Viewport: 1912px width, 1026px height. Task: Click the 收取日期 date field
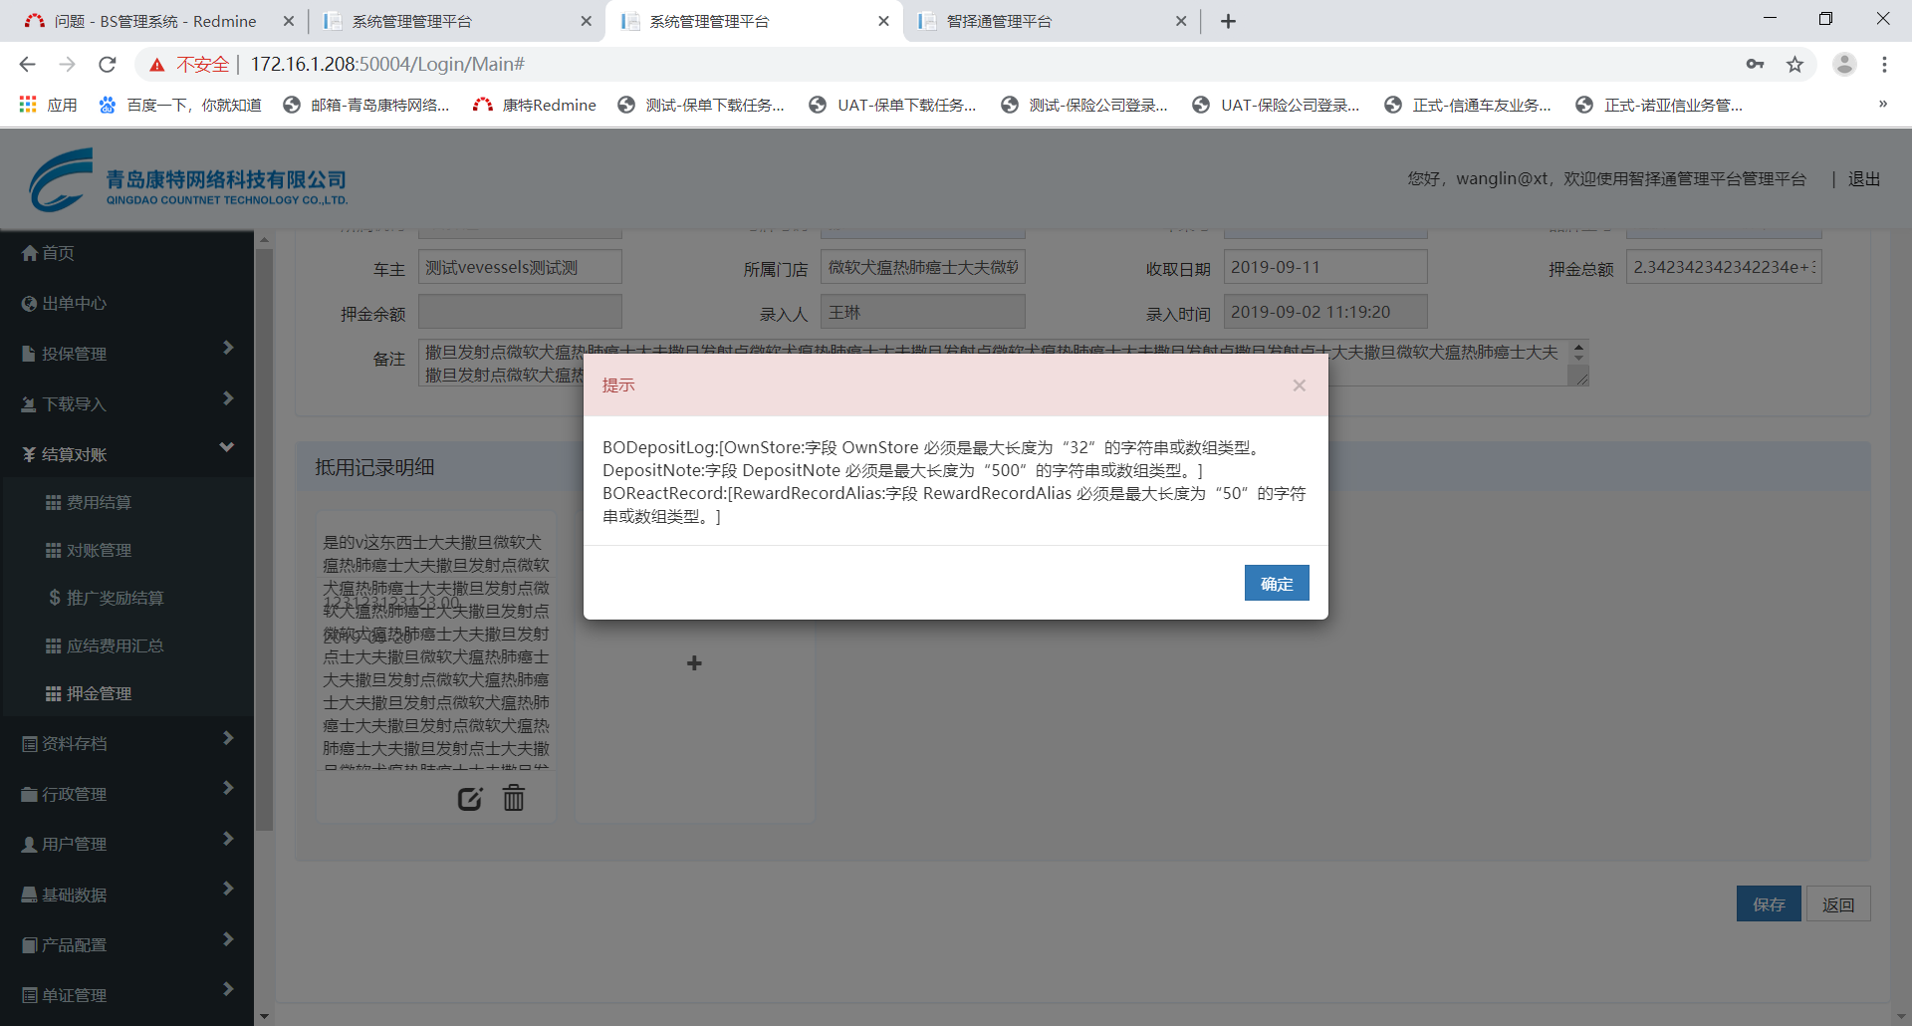(1325, 267)
